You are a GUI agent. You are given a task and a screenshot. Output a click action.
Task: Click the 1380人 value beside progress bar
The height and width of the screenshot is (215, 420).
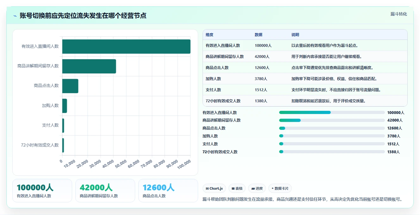pyautogui.click(x=394, y=152)
